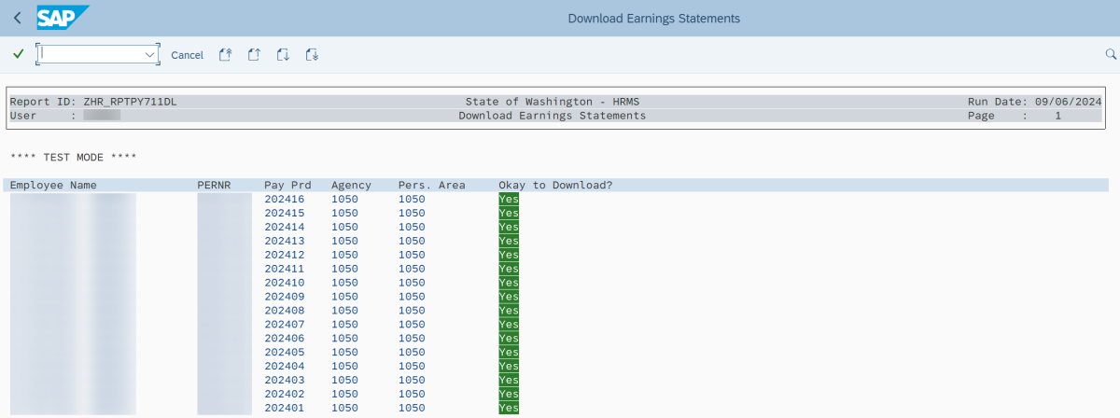
Task: Go back using the left arrow
Action: [17, 18]
